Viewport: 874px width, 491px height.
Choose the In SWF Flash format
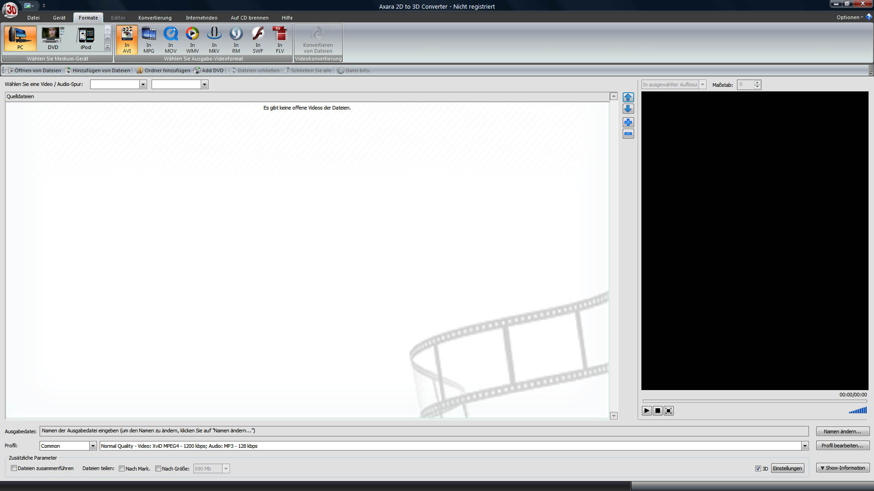pyautogui.click(x=258, y=40)
